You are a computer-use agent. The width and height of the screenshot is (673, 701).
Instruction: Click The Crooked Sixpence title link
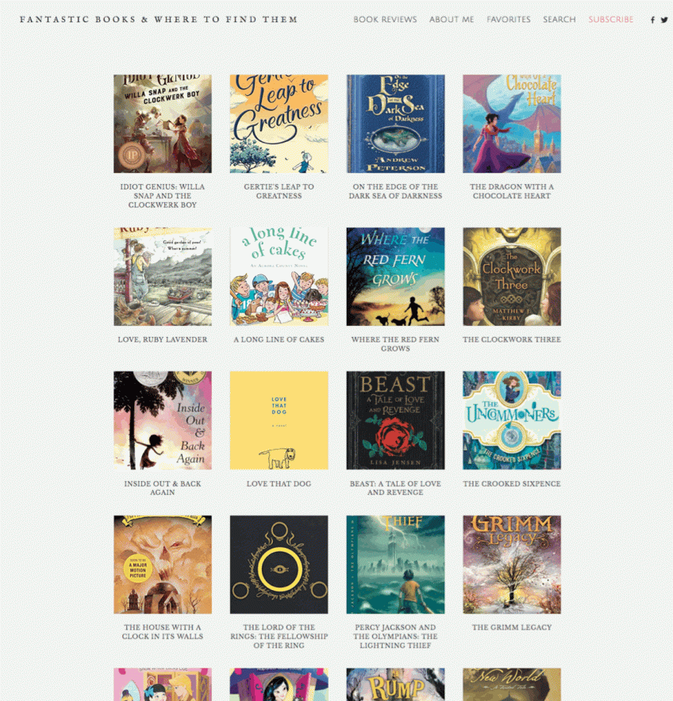pyautogui.click(x=512, y=484)
